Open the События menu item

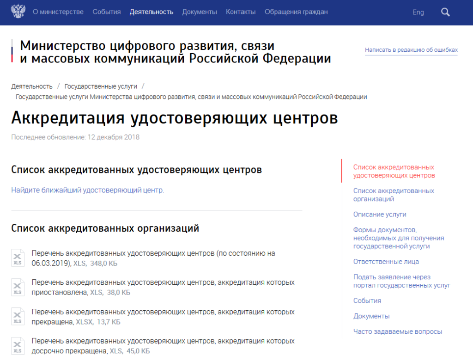click(107, 12)
